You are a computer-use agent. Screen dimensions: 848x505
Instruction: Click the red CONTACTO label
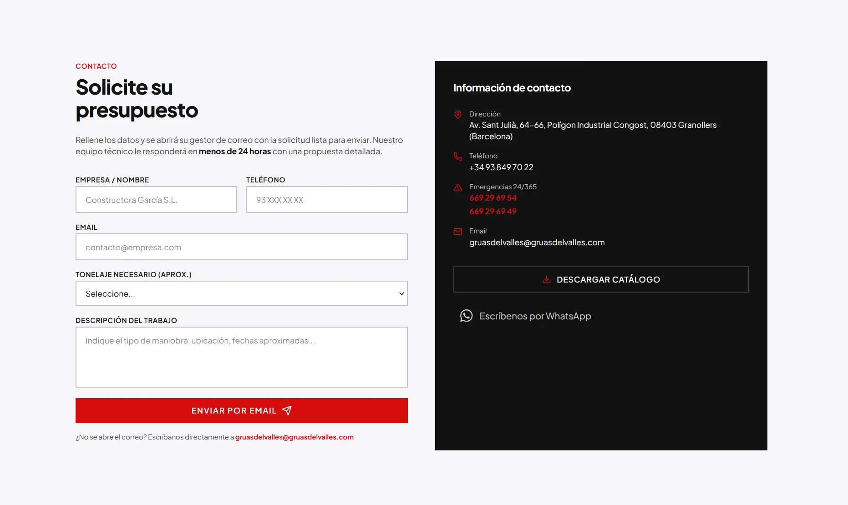click(x=96, y=66)
